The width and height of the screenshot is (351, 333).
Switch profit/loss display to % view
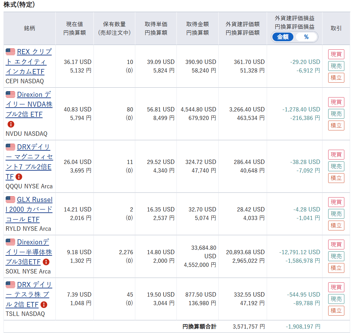(x=306, y=37)
